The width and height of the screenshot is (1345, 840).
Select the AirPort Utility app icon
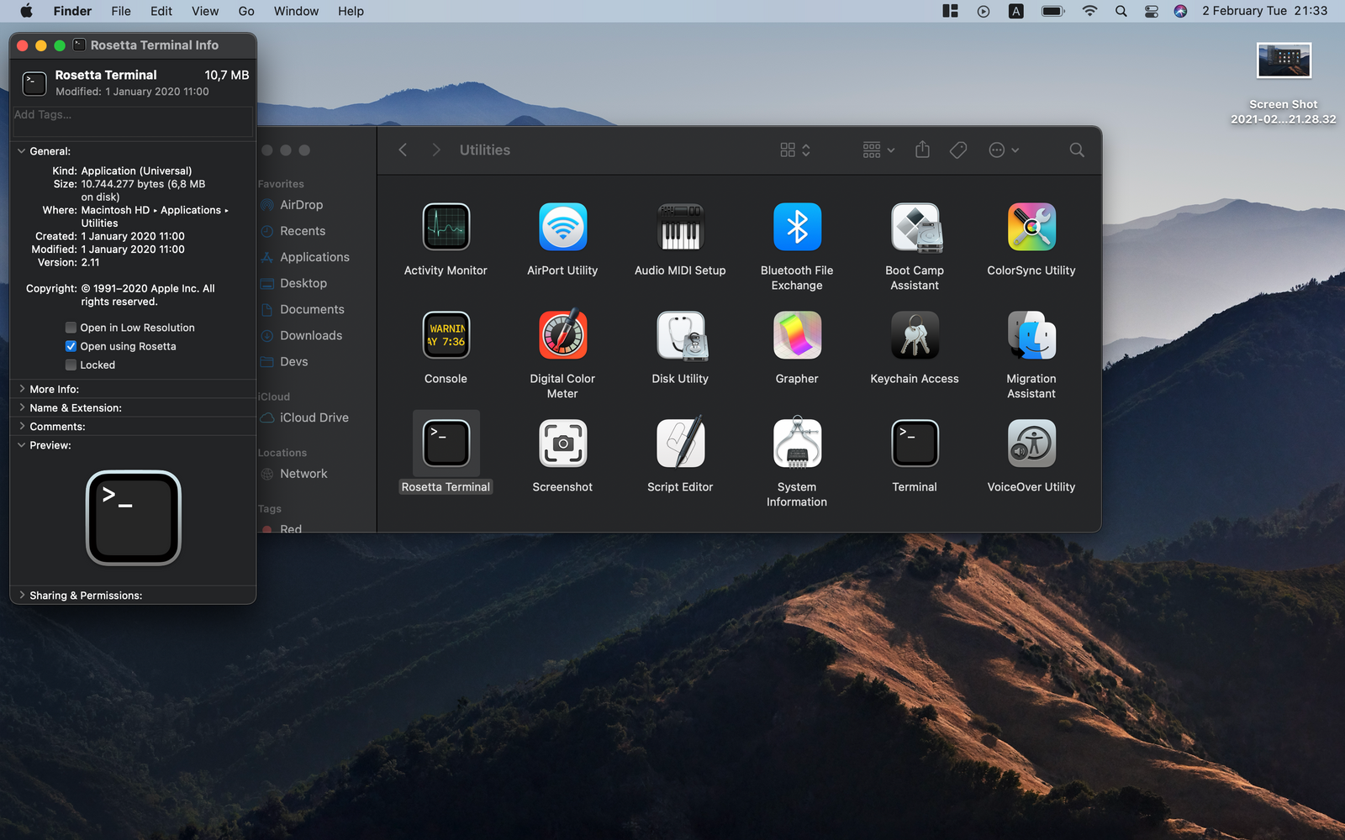(x=562, y=227)
